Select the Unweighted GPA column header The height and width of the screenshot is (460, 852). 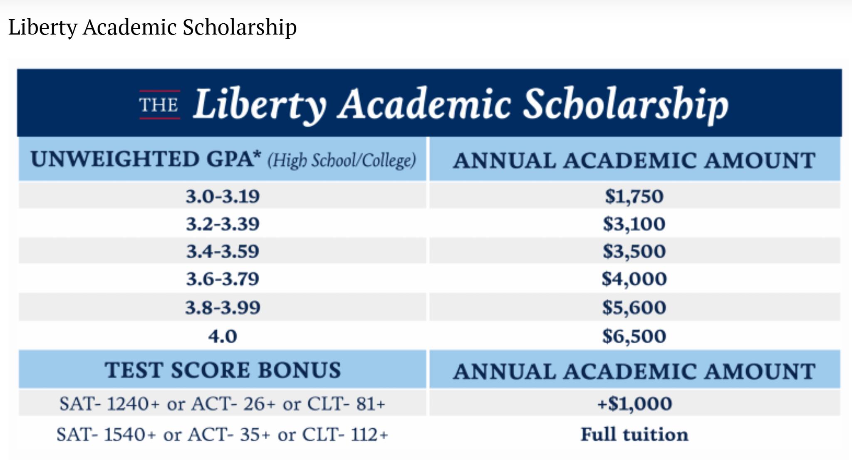(x=223, y=160)
